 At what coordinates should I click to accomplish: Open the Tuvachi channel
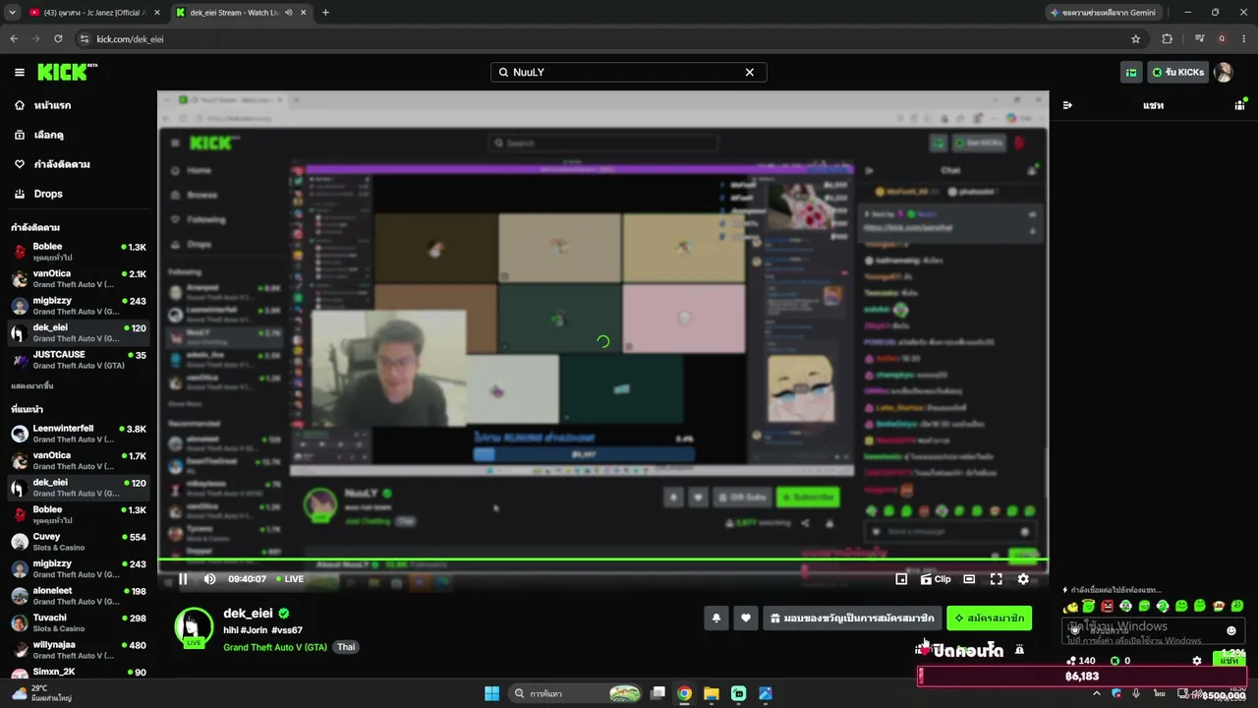tap(79, 622)
